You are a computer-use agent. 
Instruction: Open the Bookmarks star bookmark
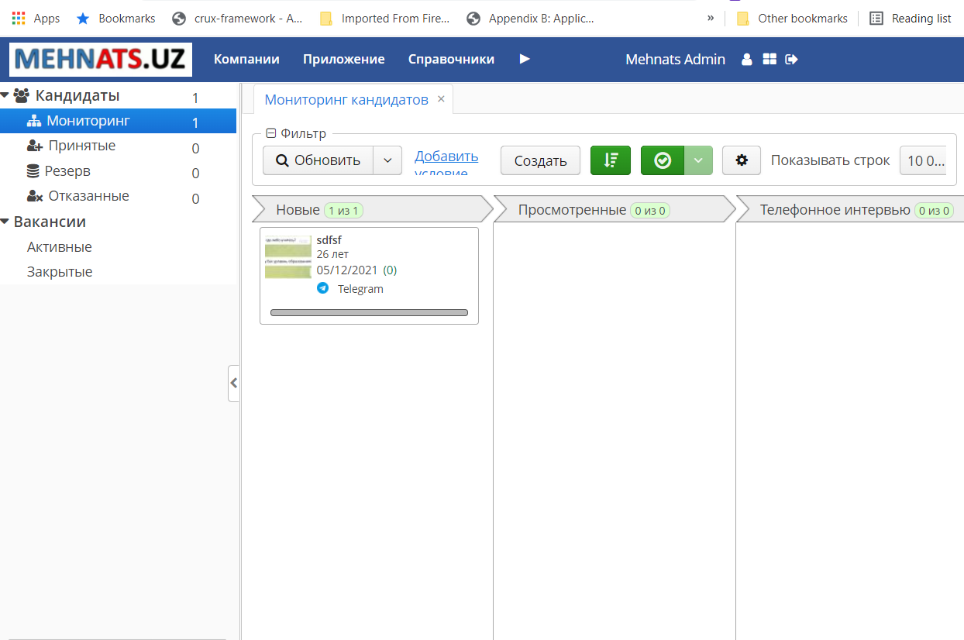pyautogui.click(x=116, y=18)
